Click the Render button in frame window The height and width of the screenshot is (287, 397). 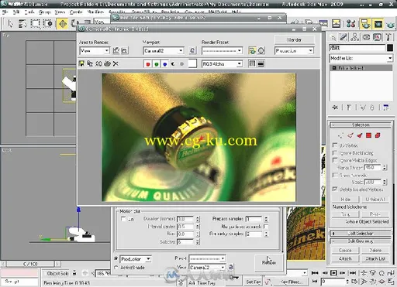(x=294, y=39)
